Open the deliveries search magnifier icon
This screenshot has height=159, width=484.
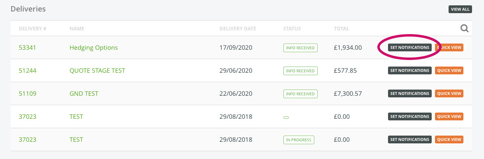[465, 29]
